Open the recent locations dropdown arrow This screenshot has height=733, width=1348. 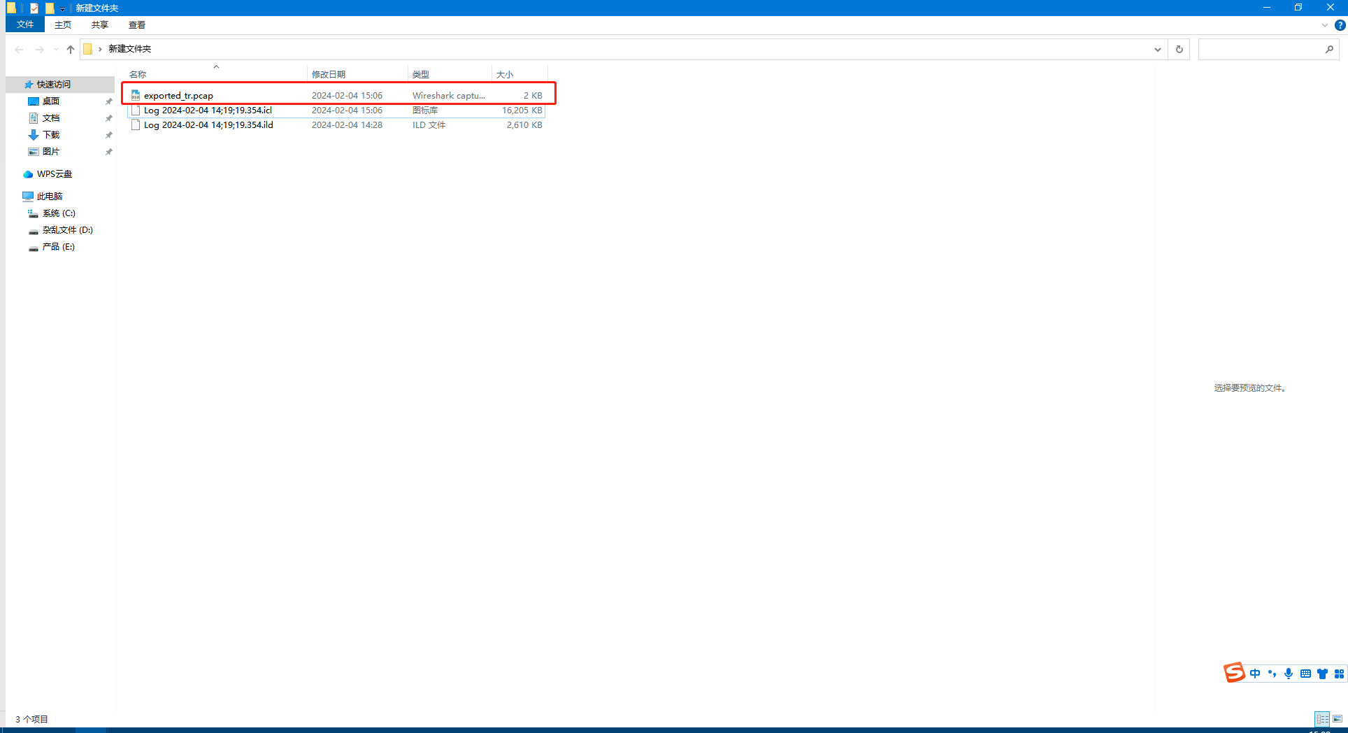tap(56, 49)
